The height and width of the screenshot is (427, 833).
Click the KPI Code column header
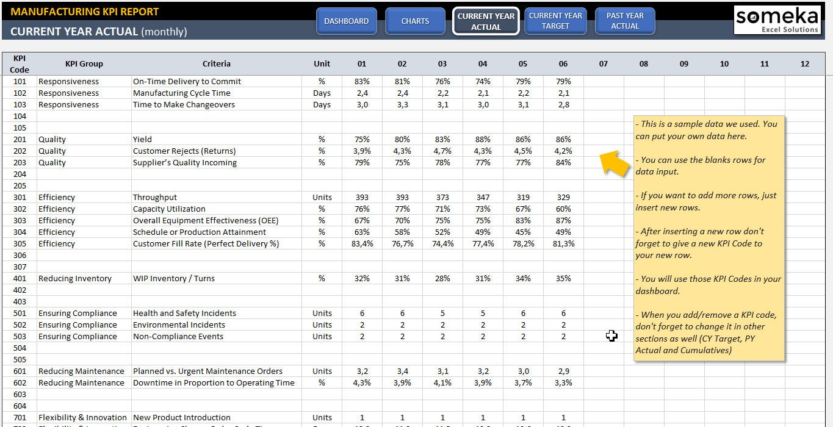19,63
